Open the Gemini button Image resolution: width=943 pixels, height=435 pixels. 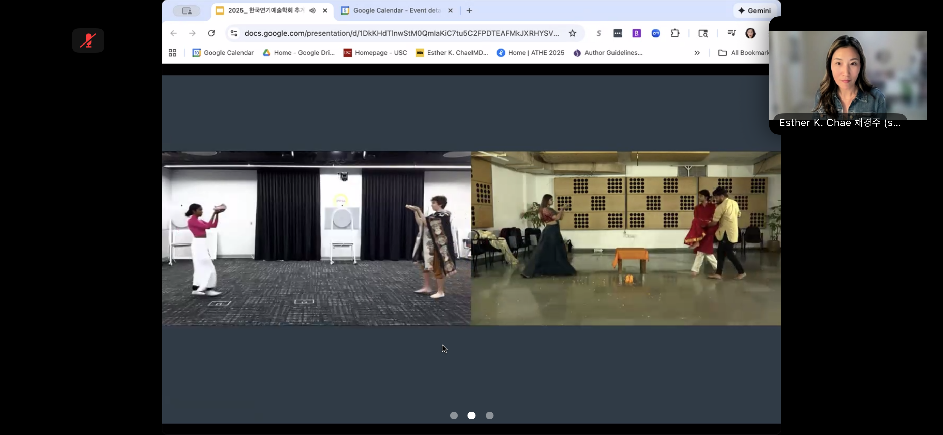tap(754, 10)
